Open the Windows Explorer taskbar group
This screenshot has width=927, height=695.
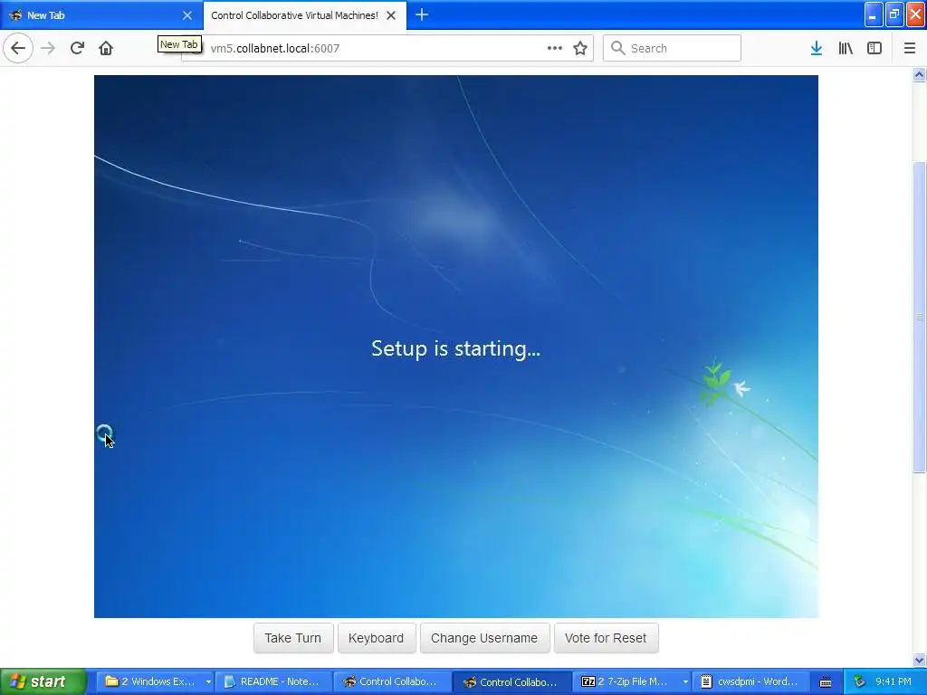[x=153, y=681]
